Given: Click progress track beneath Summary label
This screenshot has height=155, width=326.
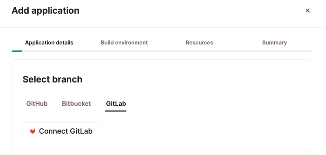Looking at the screenshot, I should pyautogui.click(x=274, y=51).
